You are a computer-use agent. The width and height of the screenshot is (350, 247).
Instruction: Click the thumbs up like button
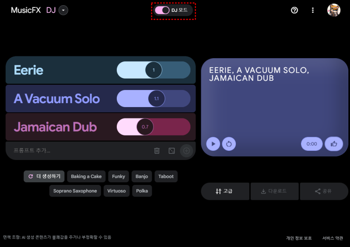[x=334, y=144]
